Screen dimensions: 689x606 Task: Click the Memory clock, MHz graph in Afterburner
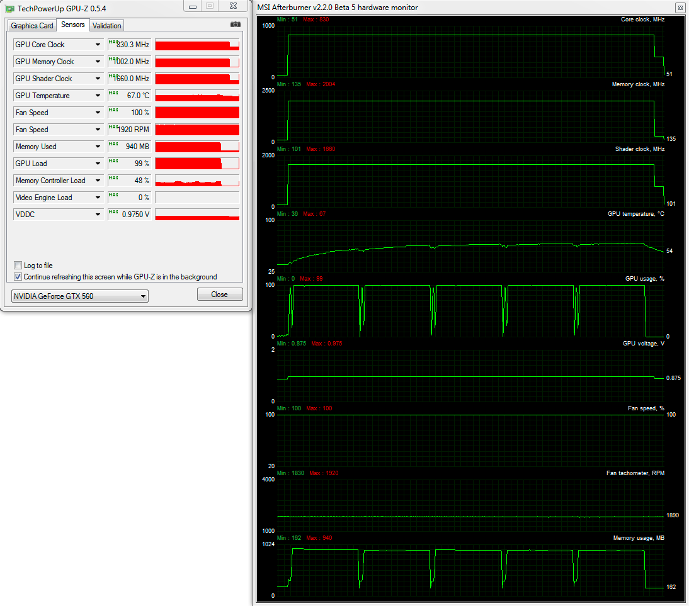pos(470,116)
